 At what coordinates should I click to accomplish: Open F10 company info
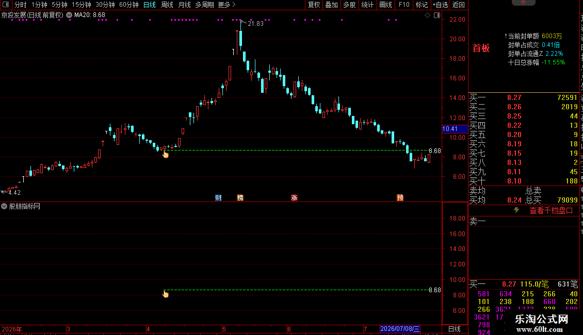tap(404, 5)
